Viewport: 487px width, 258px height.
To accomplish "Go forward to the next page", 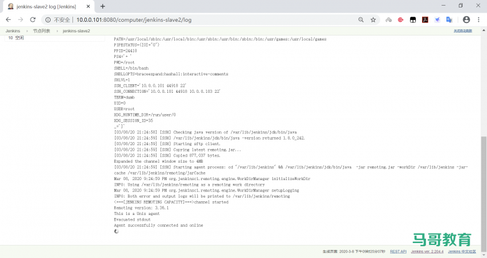I will tap(21, 19).
